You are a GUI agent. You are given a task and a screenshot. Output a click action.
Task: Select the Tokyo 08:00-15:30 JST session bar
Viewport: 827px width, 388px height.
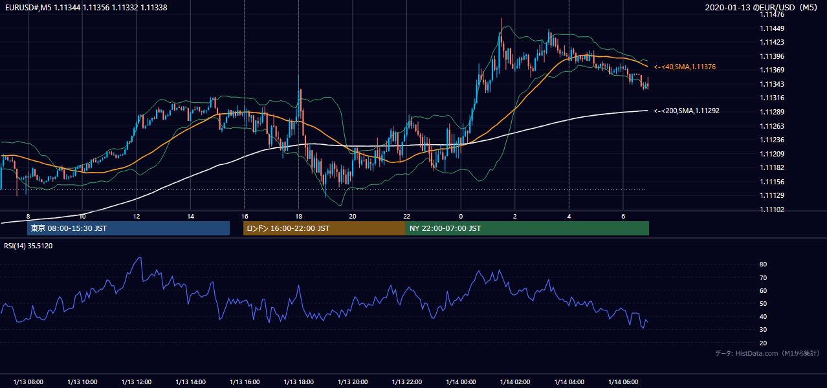pyautogui.click(x=128, y=228)
